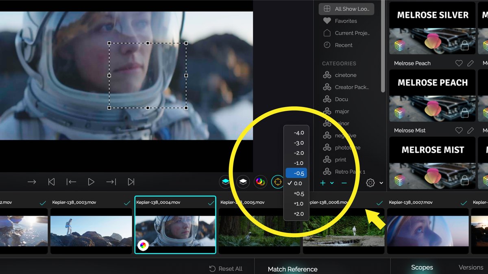The width and height of the screenshot is (488, 274).
Task: Apply the Melrose Silver look thumbnail
Action: (x=432, y=28)
